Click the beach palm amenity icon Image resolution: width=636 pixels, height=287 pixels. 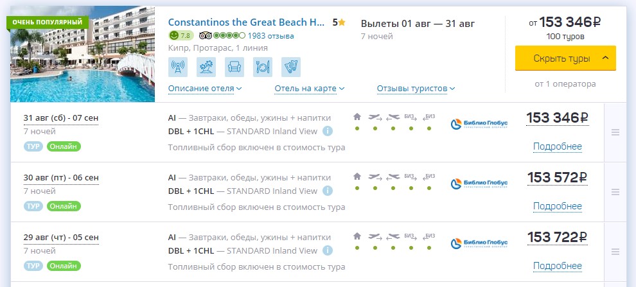206,67
